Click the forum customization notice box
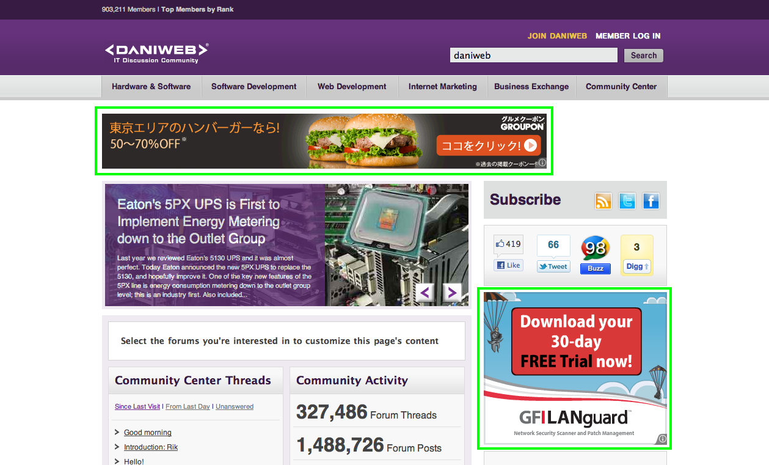Viewport: 769px width, 465px height. point(286,341)
